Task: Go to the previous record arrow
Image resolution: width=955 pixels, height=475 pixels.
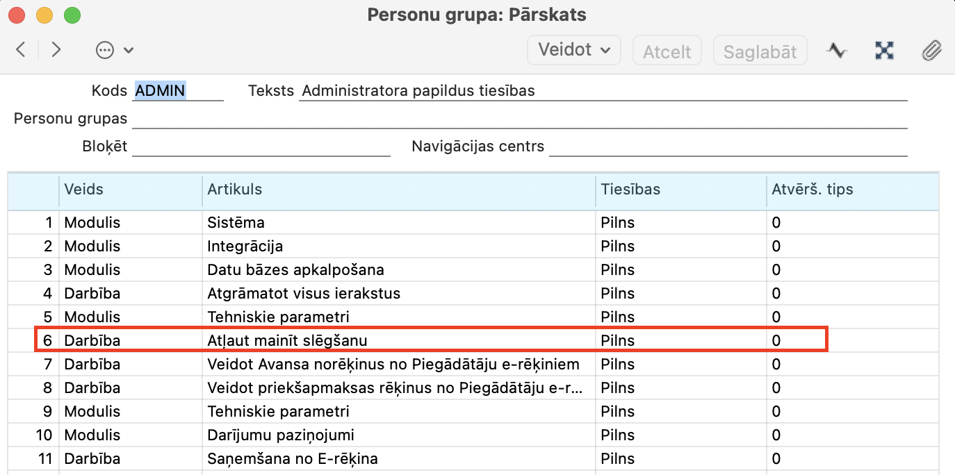Action: click(21, 50)
